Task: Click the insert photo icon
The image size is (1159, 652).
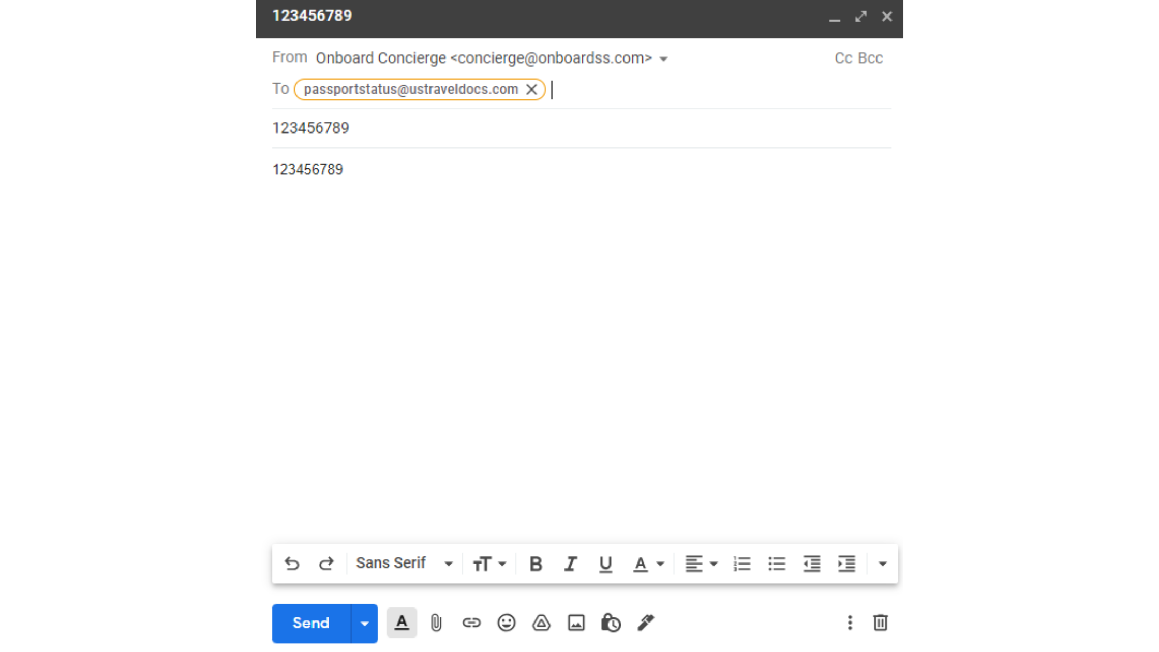Action: click(x=576, y=623)
